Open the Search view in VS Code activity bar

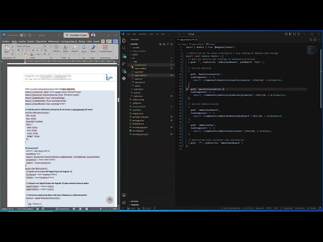(x=124, y=48)
